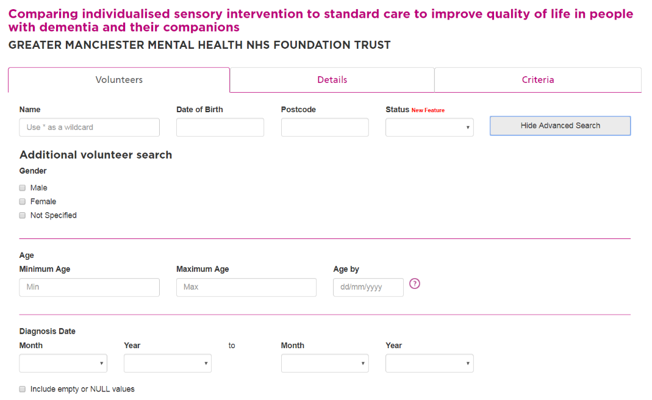
Task: Enable the Not Specified gender checkbox
Action: tap(23, 215)
